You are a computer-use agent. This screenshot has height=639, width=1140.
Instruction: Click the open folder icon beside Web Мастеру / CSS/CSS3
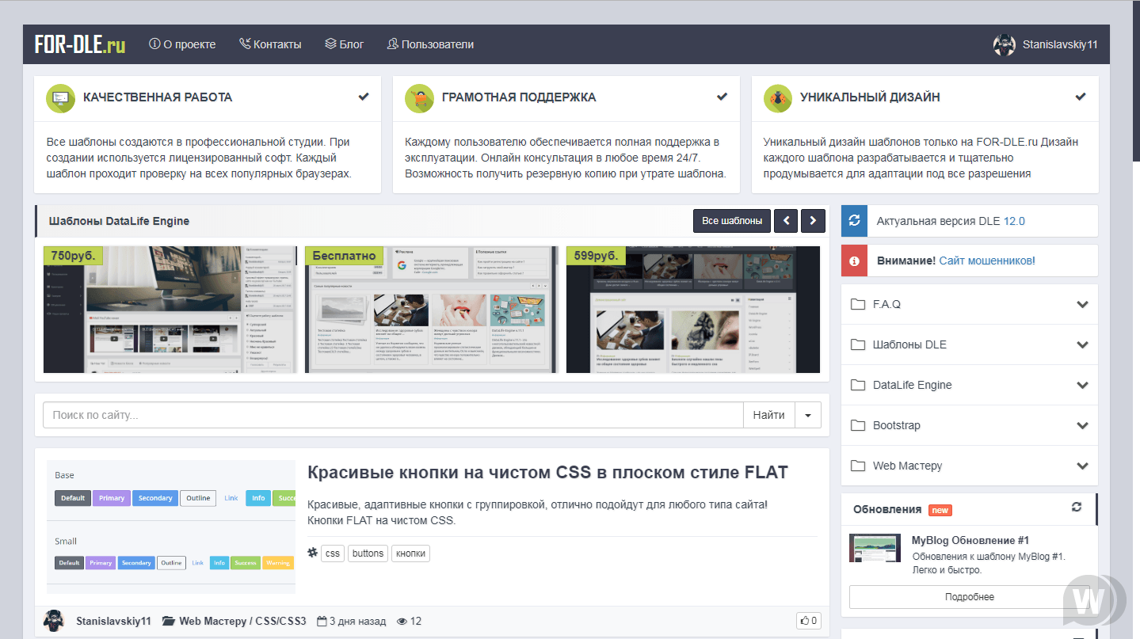[x=168, y=622]
